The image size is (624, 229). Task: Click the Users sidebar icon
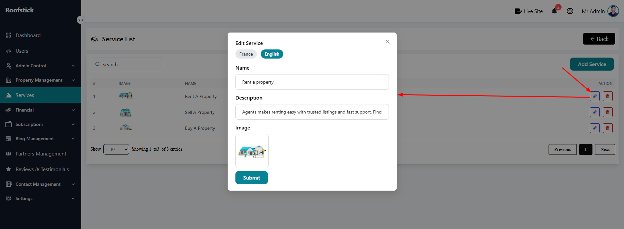tap(8, 51)
